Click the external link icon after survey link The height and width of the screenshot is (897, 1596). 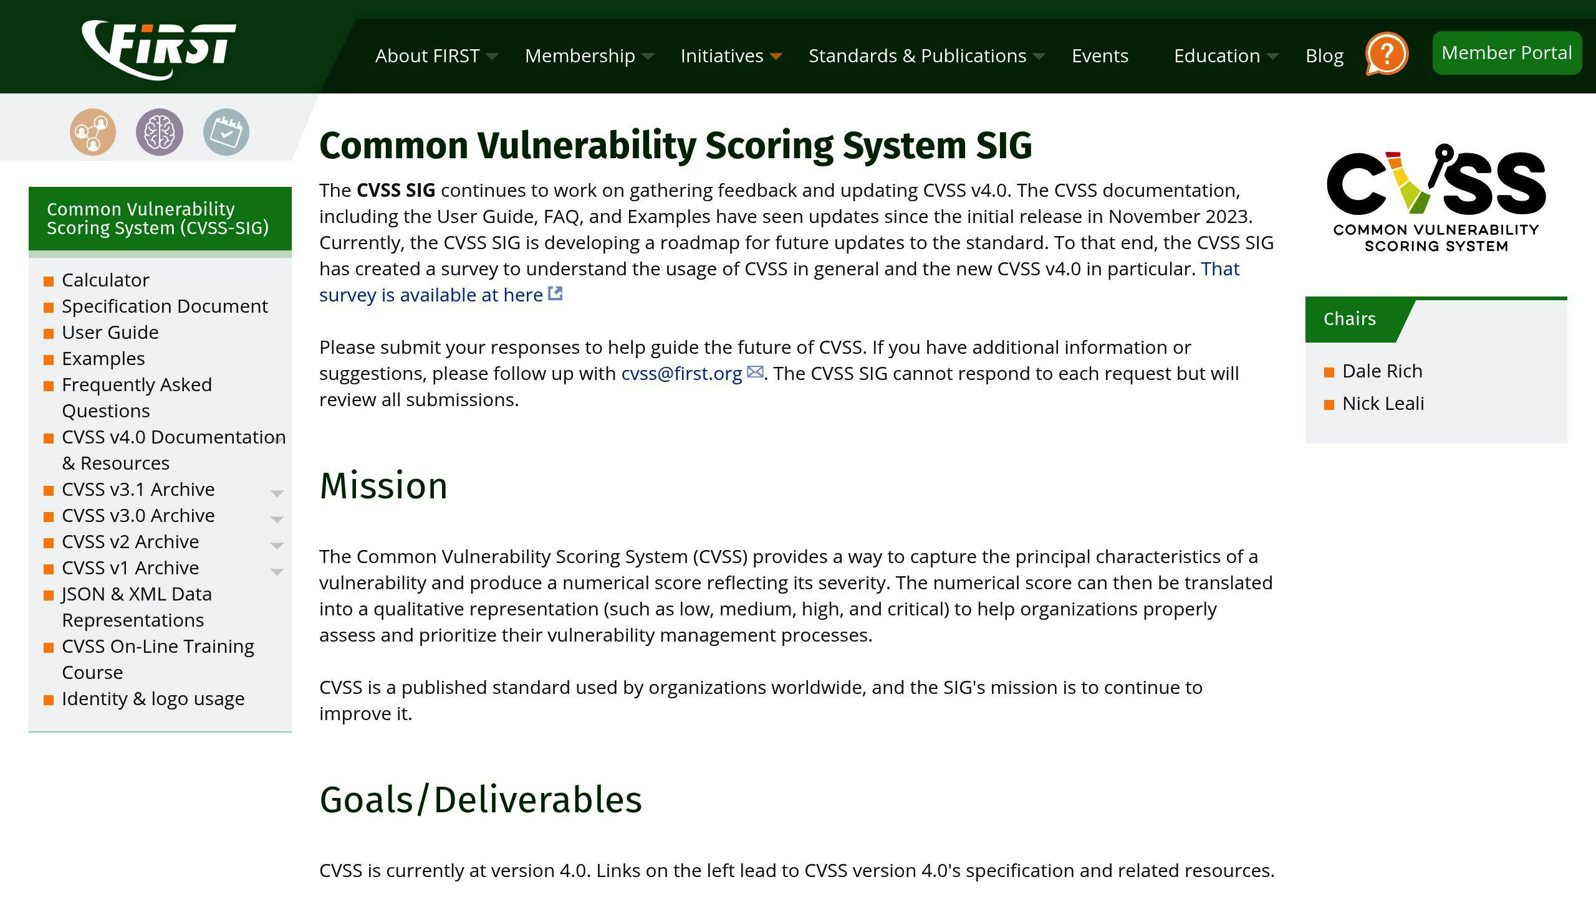555,293
